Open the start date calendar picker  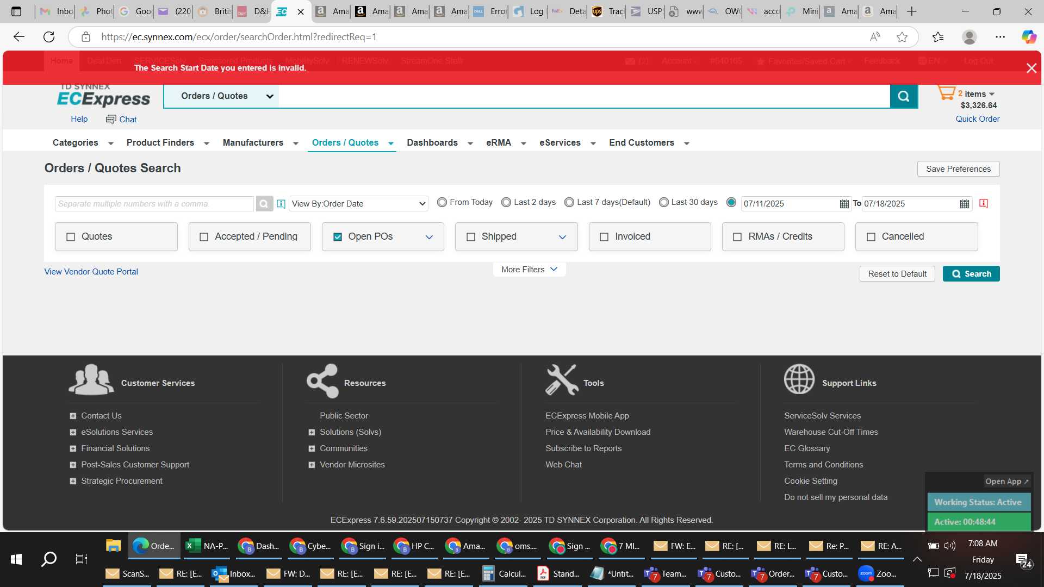[x=844, y=204]
